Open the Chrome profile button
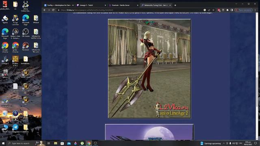The height and width of the screenshot is (146, 260). (244, 10)
